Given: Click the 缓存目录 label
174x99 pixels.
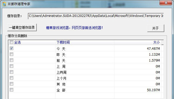Looking at the screenshot, I should click(x=14, y=16).
